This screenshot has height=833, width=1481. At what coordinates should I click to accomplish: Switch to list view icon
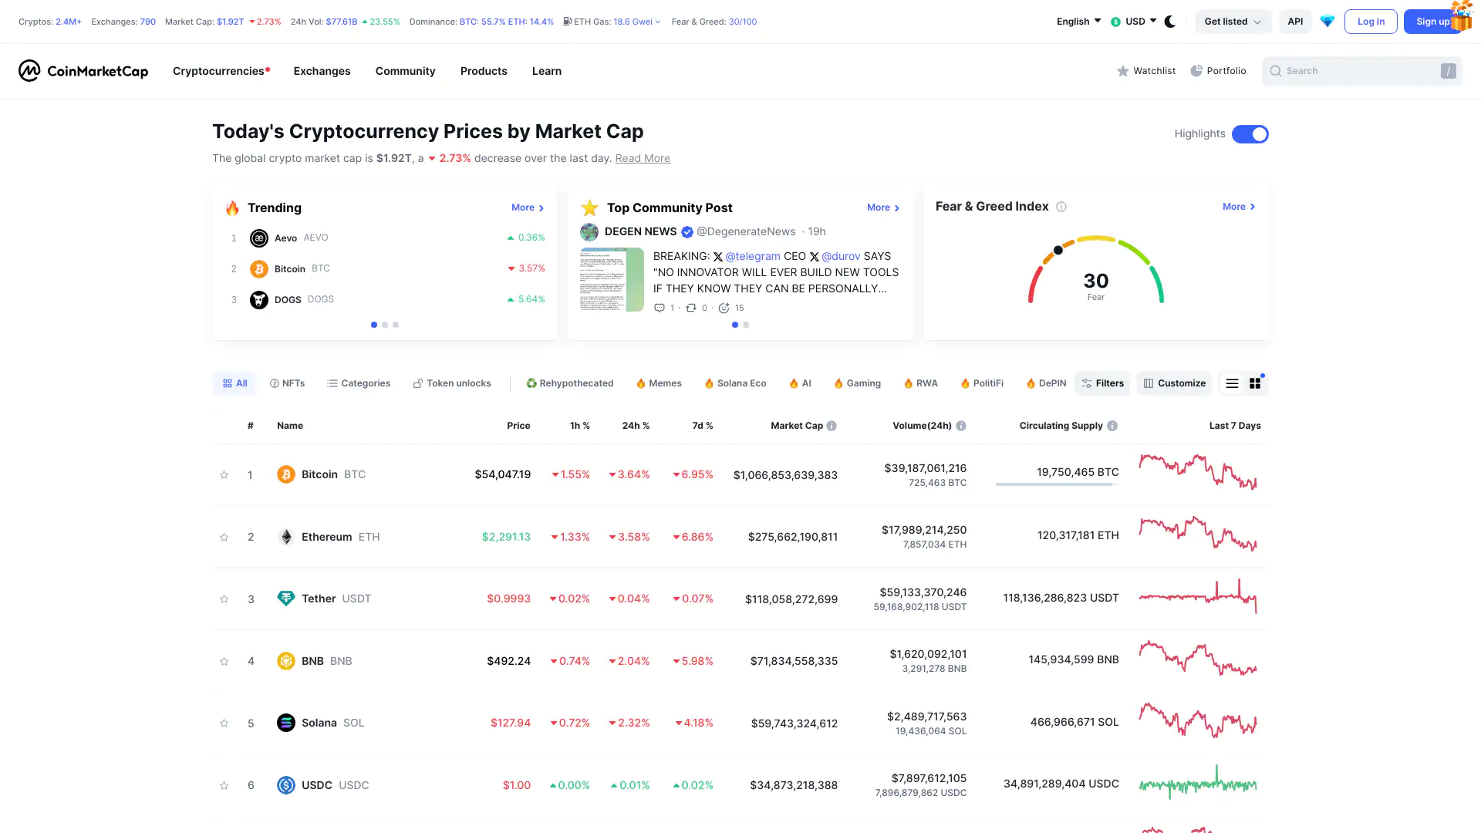point(1232,383)
